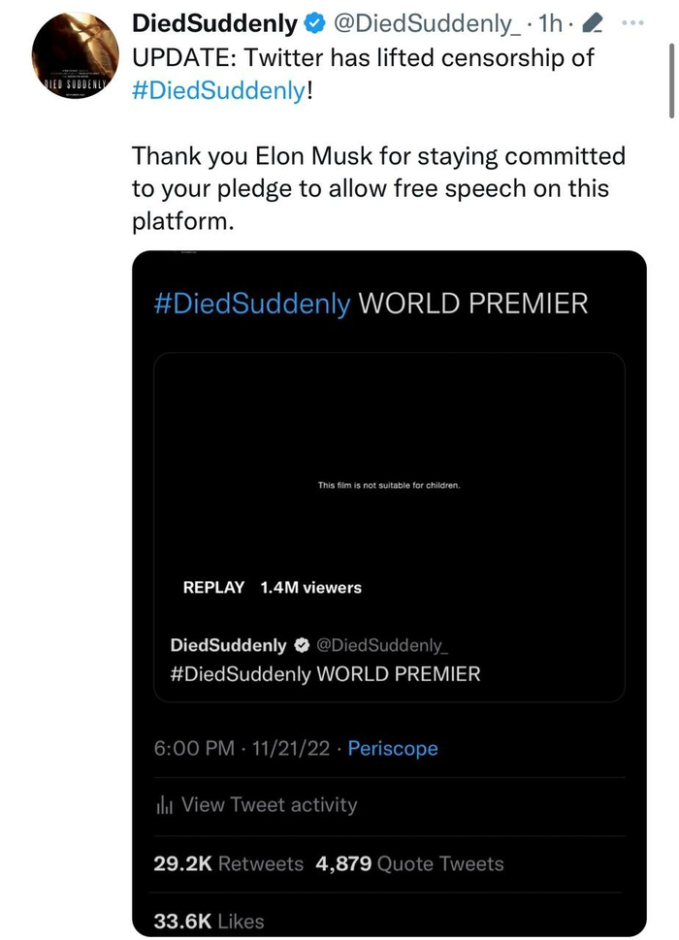Click the REPLAY label on the broadcast
The image size is (679, 940).
(213, 587)
